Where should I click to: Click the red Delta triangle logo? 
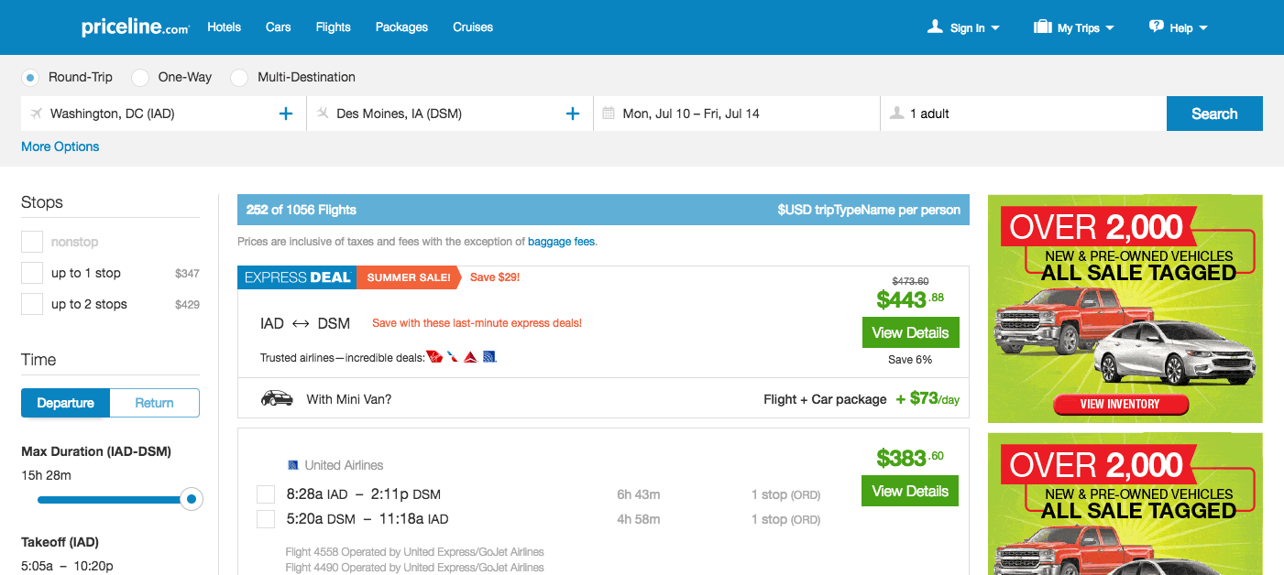pyautogui.click(x=471, y=356)
